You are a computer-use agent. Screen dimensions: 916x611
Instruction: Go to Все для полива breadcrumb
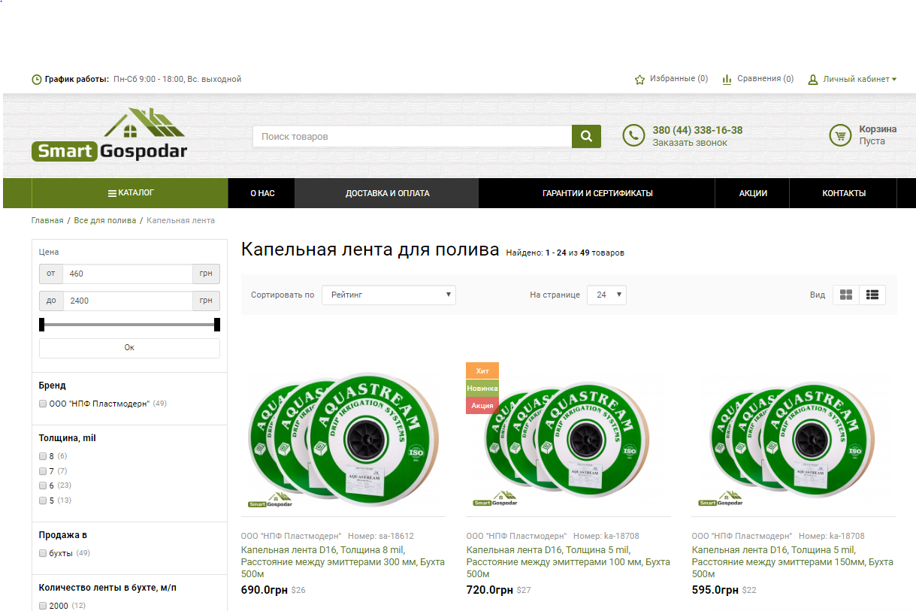click(x=105, y=220)
